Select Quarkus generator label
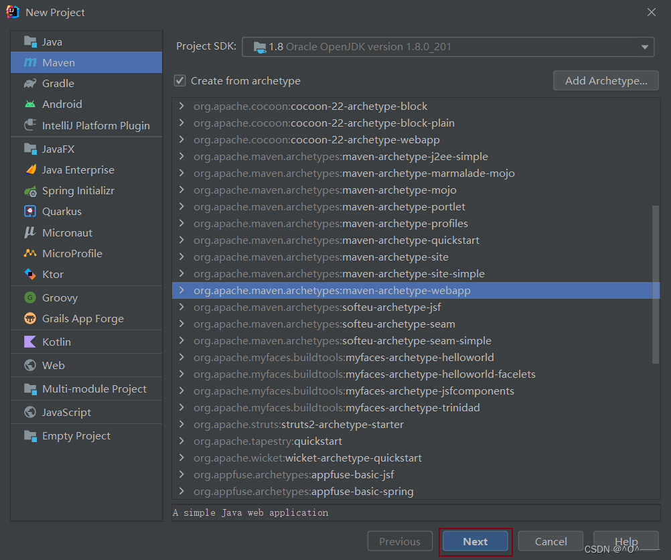Screen dimensions: 671x560 tap(62, 212)
